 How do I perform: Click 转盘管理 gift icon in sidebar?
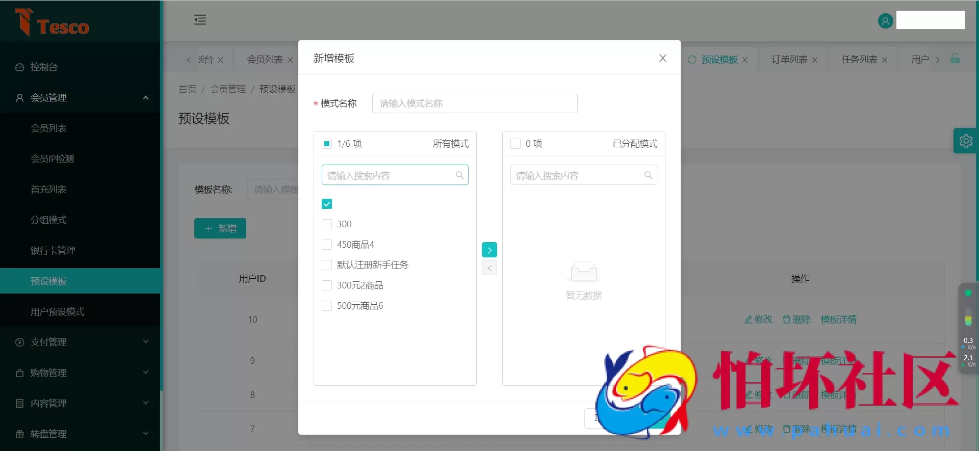click(x=20, y=434)
